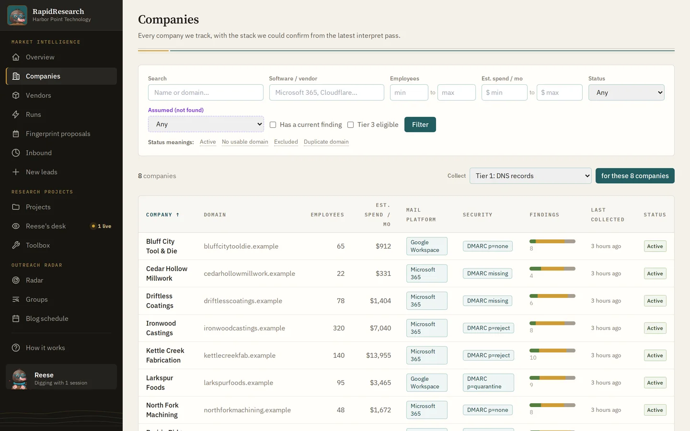Click the New leads plus icon

click(16, 172)
